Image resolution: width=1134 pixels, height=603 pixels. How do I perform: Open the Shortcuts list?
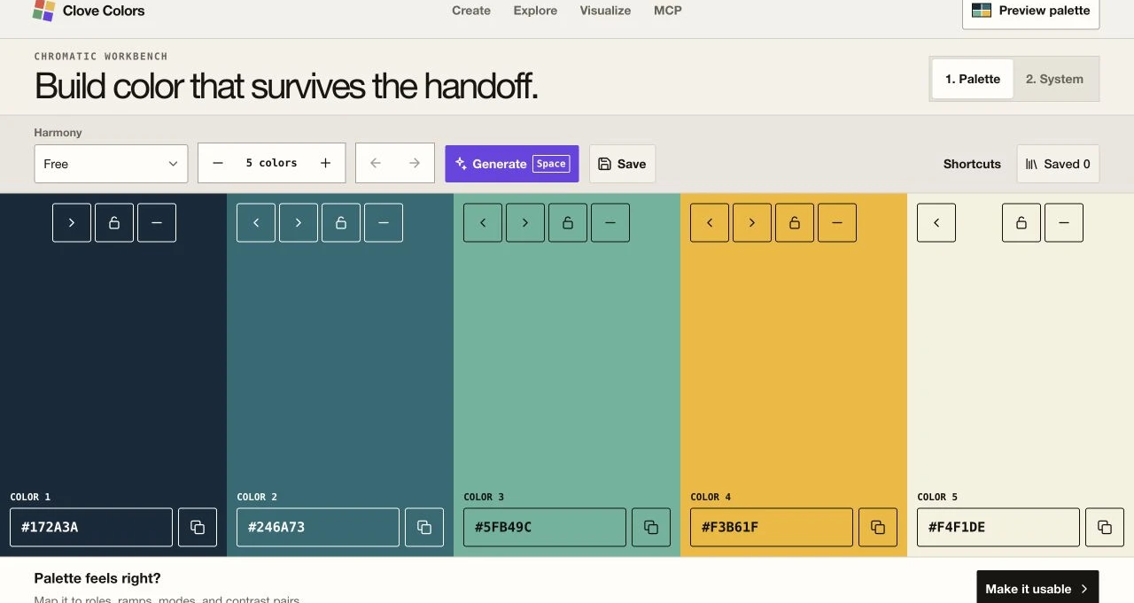972,164
